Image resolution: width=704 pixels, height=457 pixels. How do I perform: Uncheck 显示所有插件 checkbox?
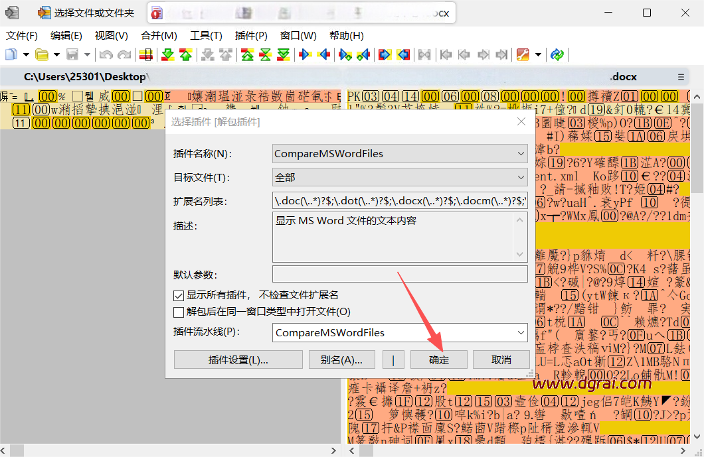[x=179, y=295]
